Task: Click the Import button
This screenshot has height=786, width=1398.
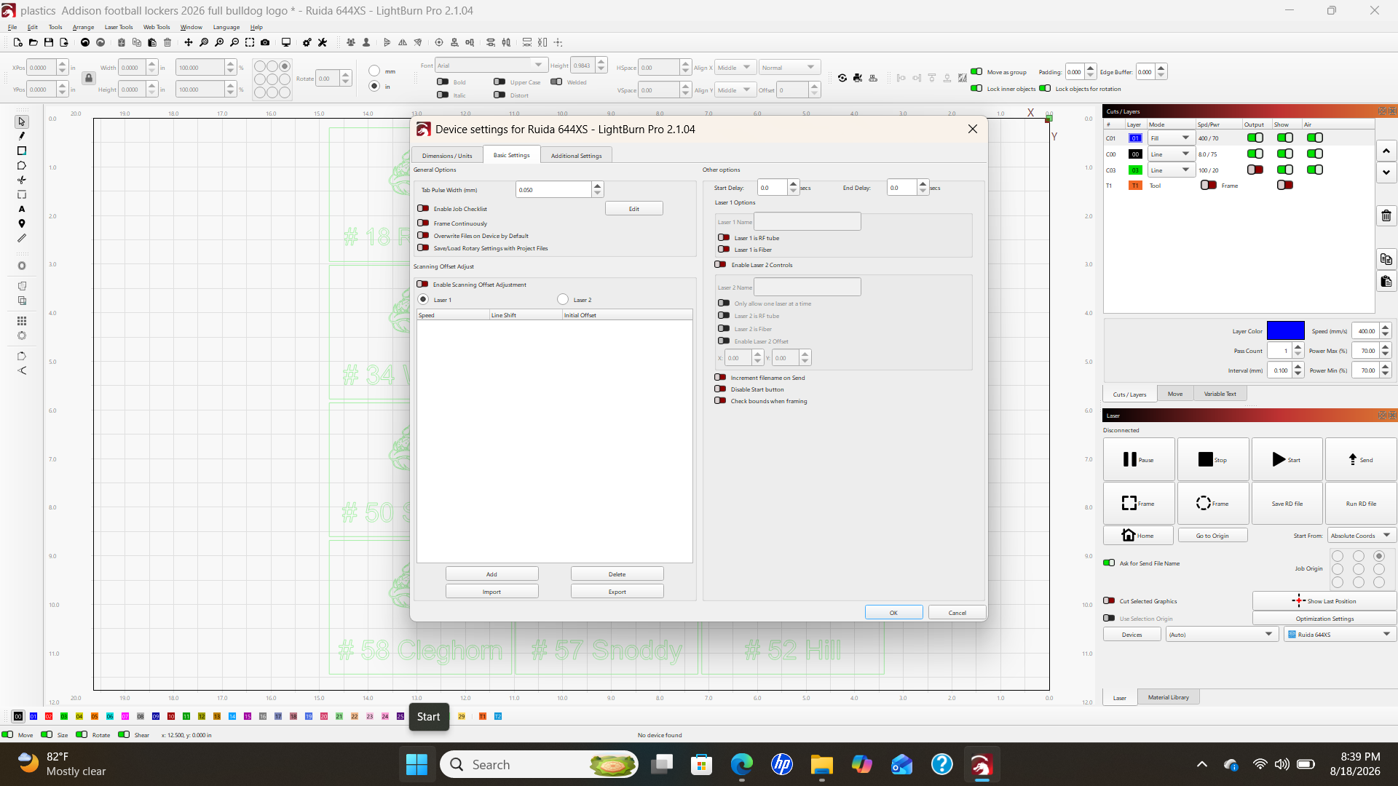Action: coord(492,592)
